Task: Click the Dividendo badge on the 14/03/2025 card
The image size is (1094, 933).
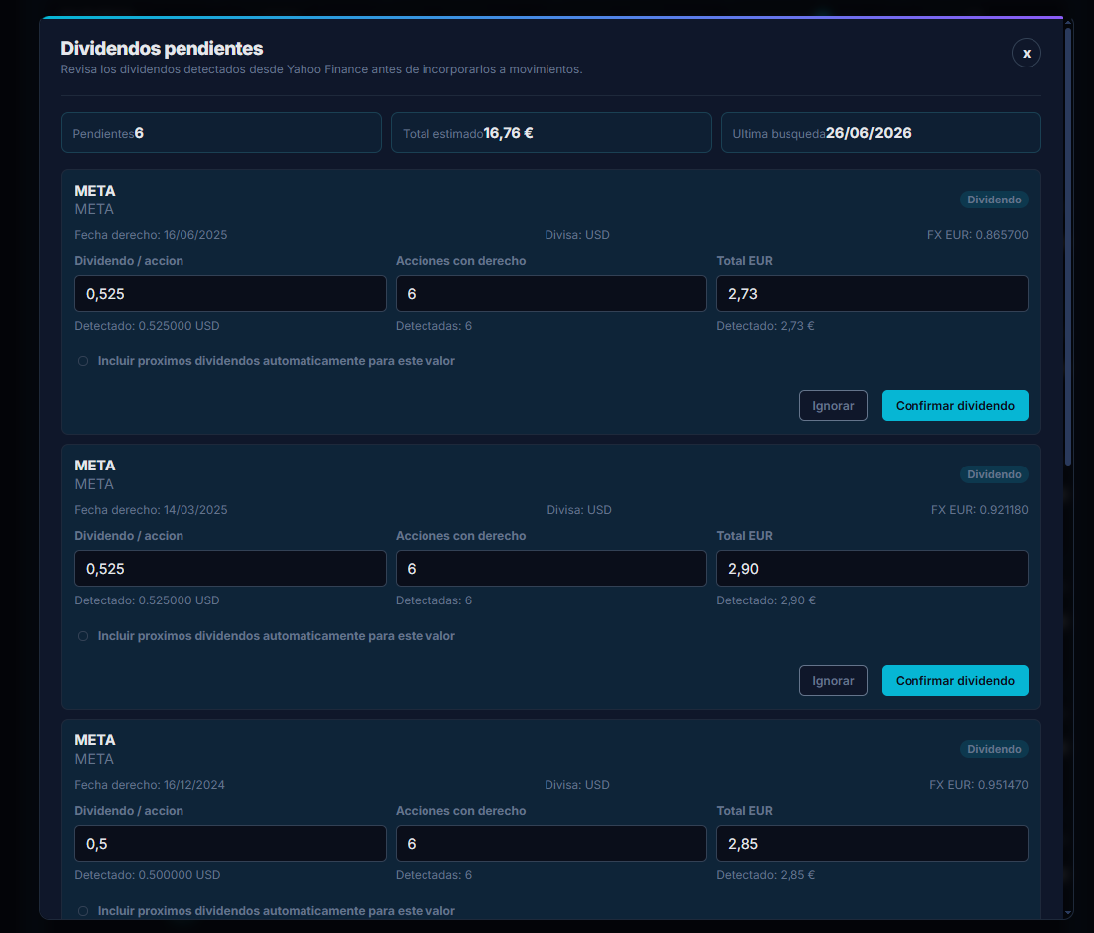Action: 994,474
